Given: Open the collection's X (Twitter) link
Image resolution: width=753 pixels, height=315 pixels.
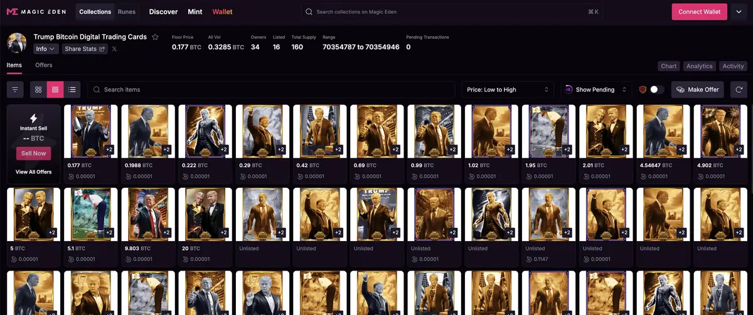Looking at the screenshot, I should tap(114, 49).
